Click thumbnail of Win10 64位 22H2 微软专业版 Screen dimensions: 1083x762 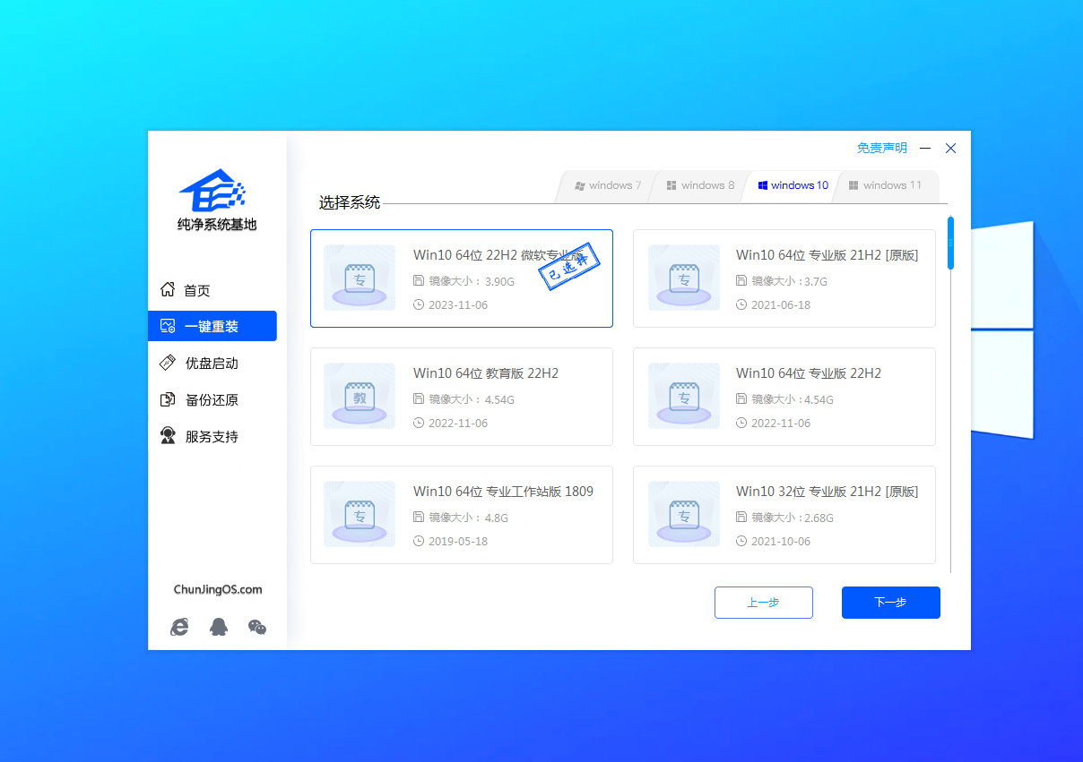pos(360,278)
